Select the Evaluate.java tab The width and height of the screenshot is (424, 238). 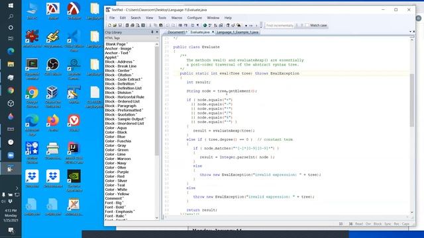coord(199,32)
